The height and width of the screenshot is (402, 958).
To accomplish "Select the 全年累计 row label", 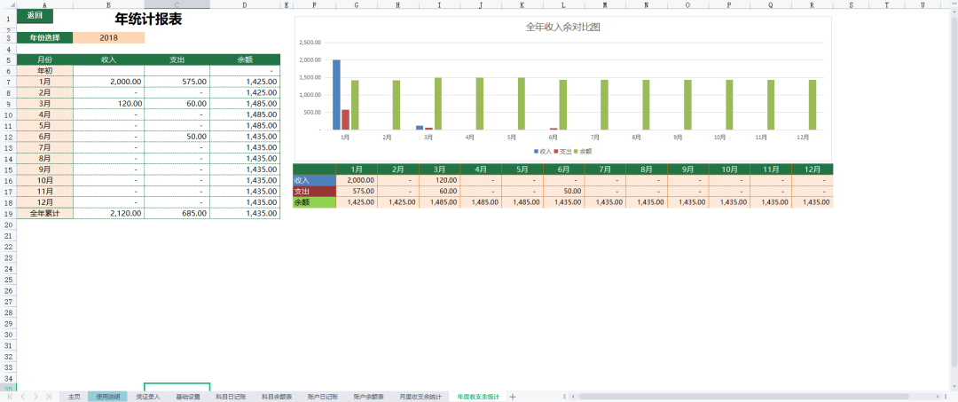I will 45,214.
